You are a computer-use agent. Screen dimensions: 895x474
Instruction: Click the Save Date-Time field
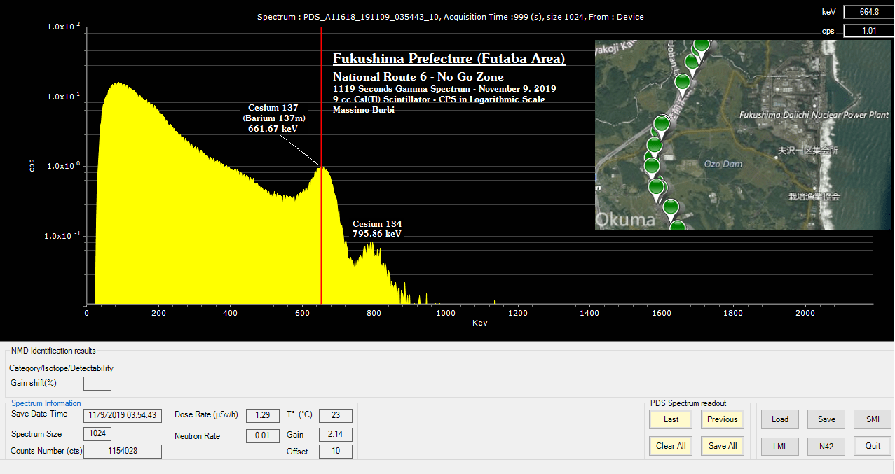pyautogui.click(x=122, y=415)
